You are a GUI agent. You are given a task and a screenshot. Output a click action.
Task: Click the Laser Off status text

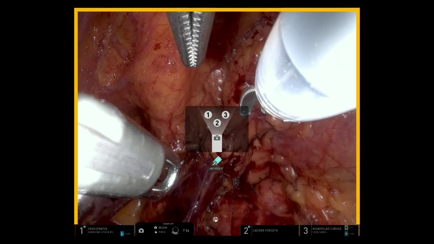pos(168,224)
